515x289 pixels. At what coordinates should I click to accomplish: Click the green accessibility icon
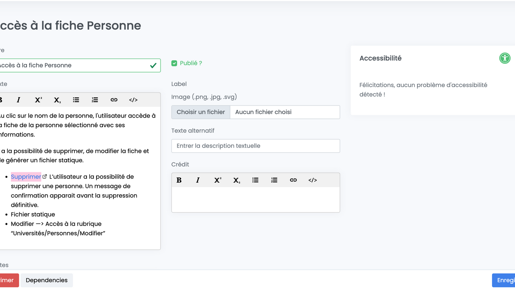505,58
